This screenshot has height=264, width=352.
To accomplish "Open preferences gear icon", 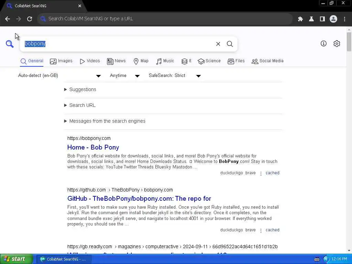I will [337, 44].
